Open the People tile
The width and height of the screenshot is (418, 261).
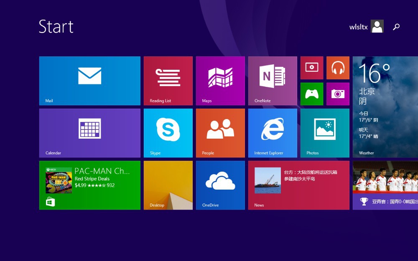[x=220, y=133]
